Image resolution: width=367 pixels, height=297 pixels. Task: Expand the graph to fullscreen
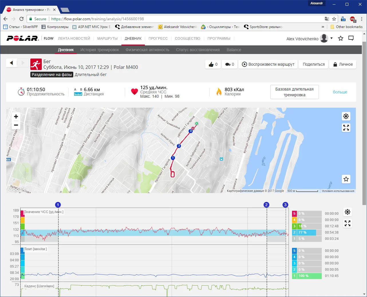pos(348,223)
